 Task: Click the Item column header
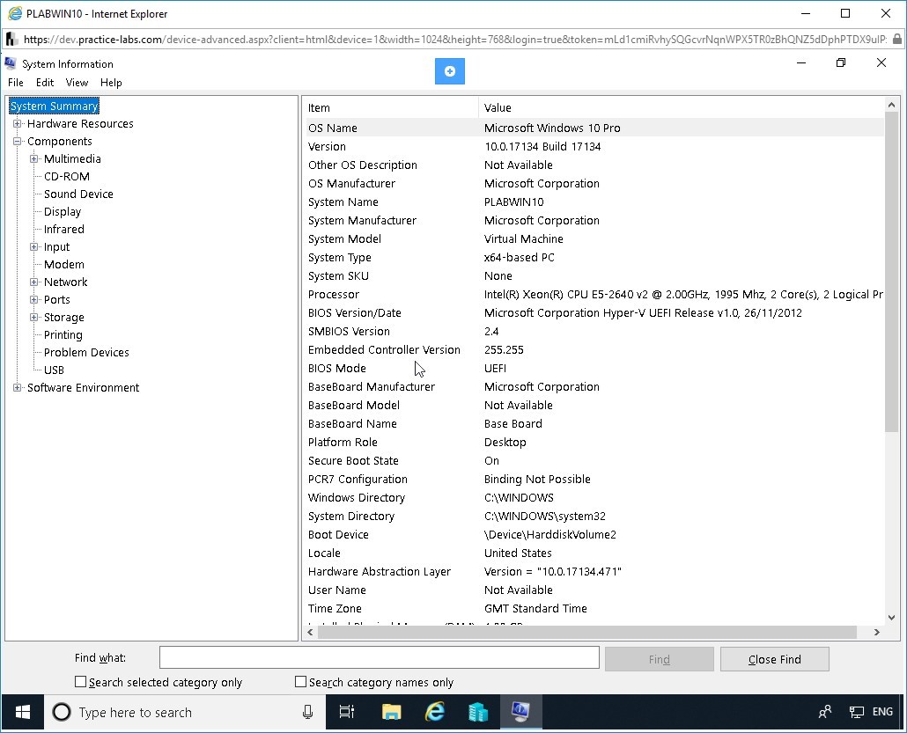[x=391, y=107]
